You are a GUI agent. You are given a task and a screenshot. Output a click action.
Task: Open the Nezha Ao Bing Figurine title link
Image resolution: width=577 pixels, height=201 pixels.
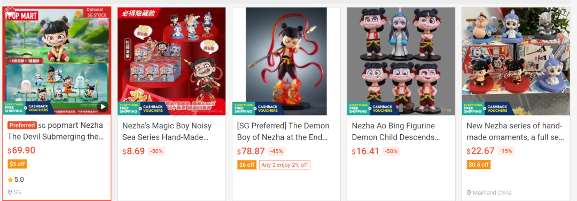tap(395, 131)
